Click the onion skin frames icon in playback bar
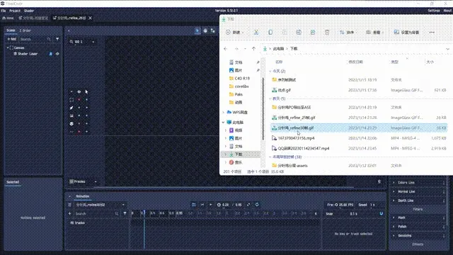Screen dimensions: 453x255 pos(194,205)
